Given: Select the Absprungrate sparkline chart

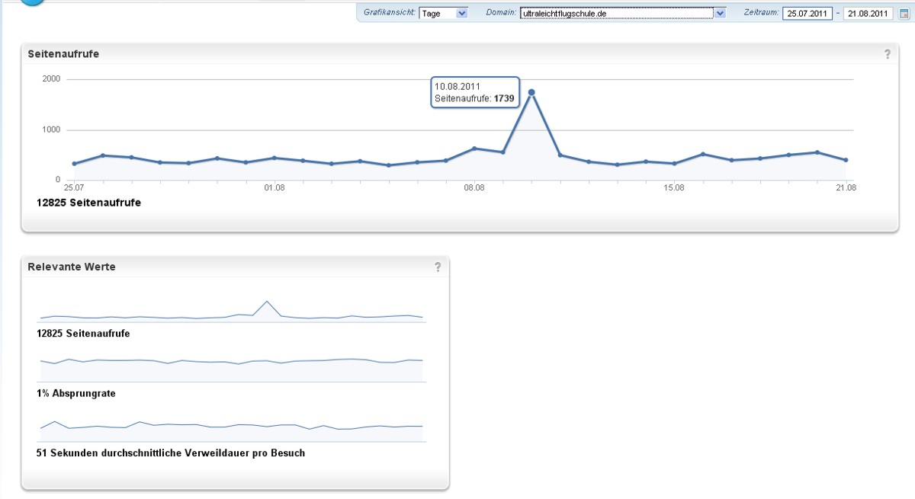Looking at the screenshot, I should [x=231, y=367].
